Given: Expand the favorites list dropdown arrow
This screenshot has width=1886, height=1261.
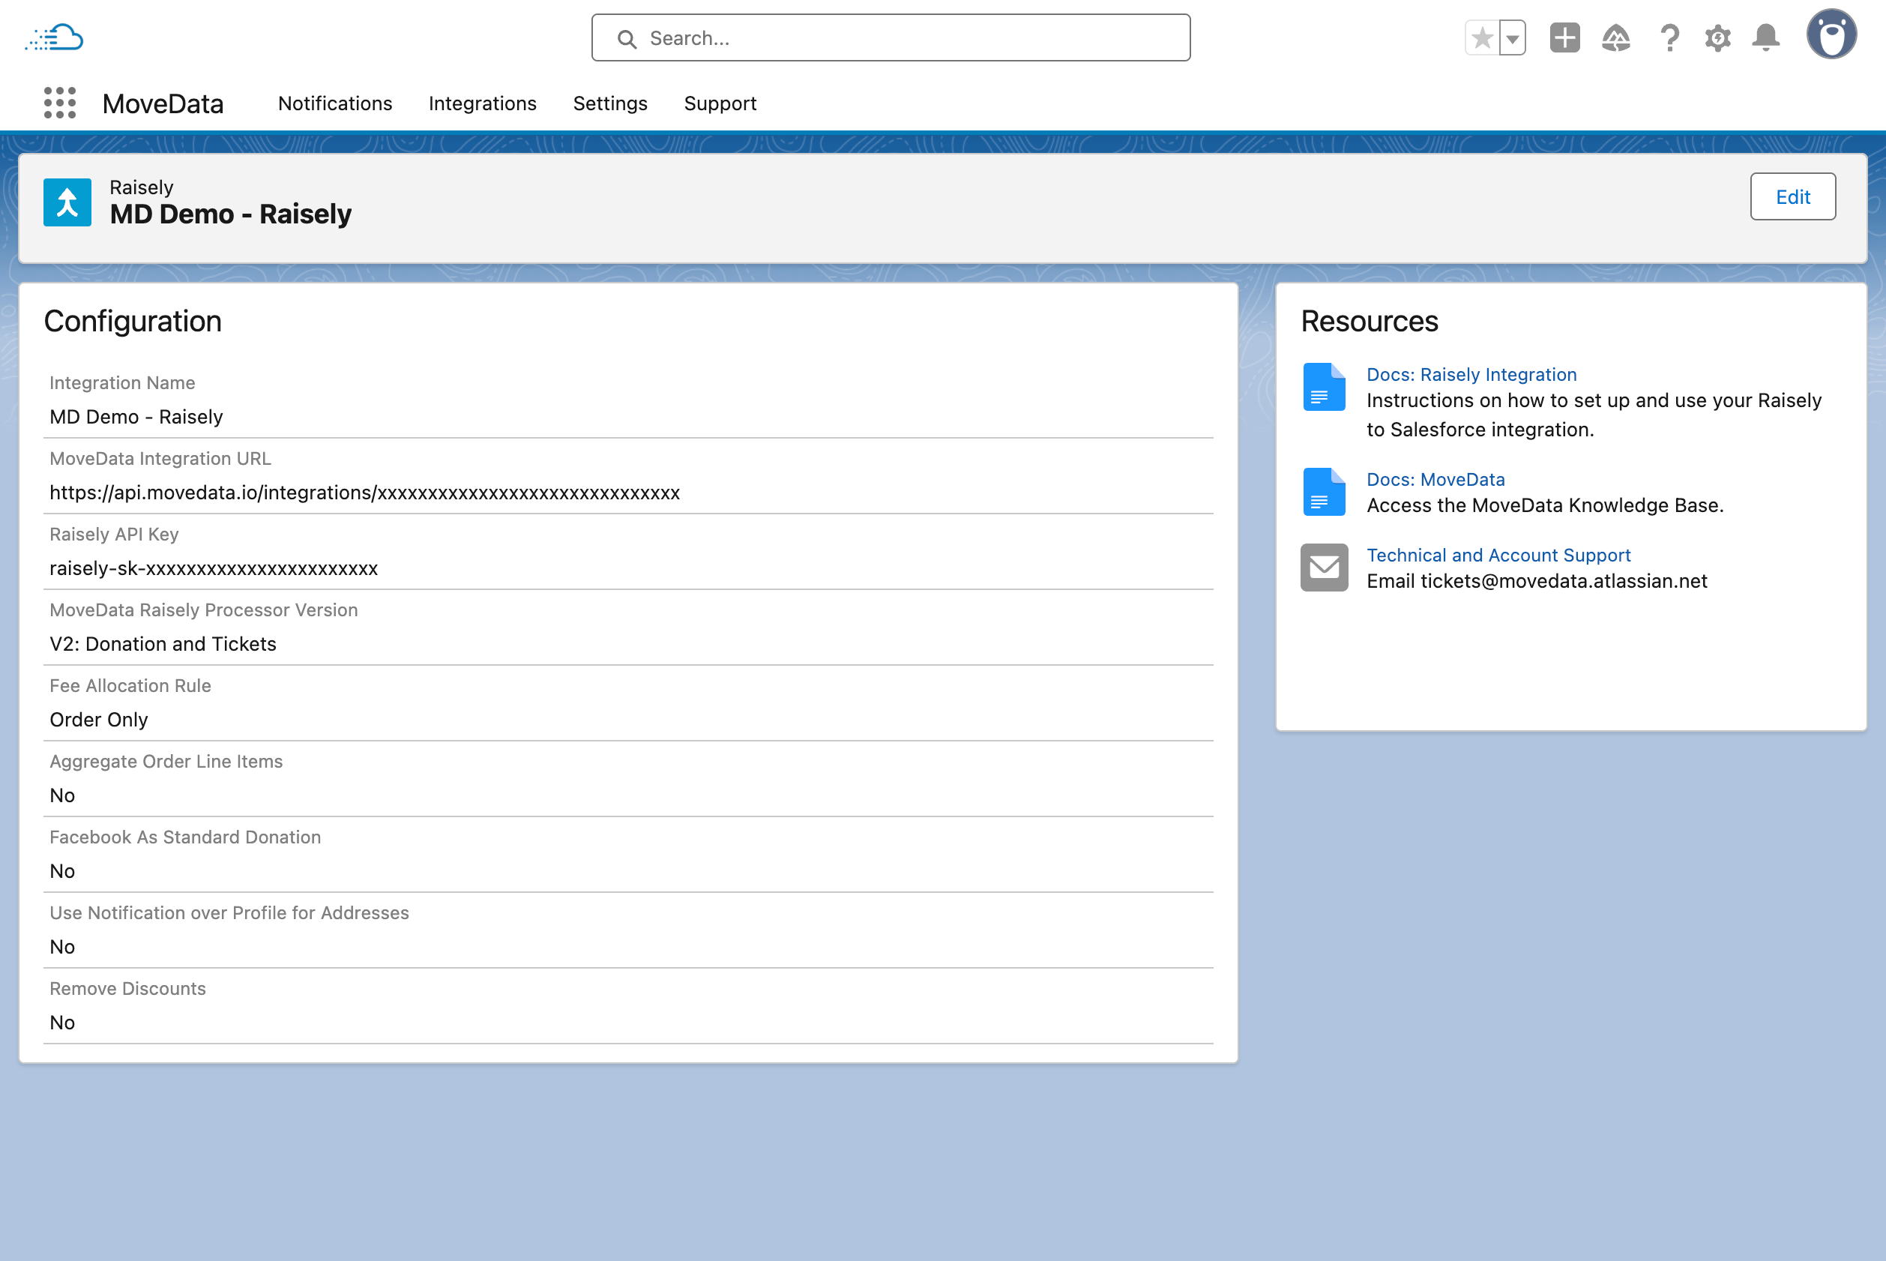Looking at the screenshot, I should click(x=1512, y=37).
